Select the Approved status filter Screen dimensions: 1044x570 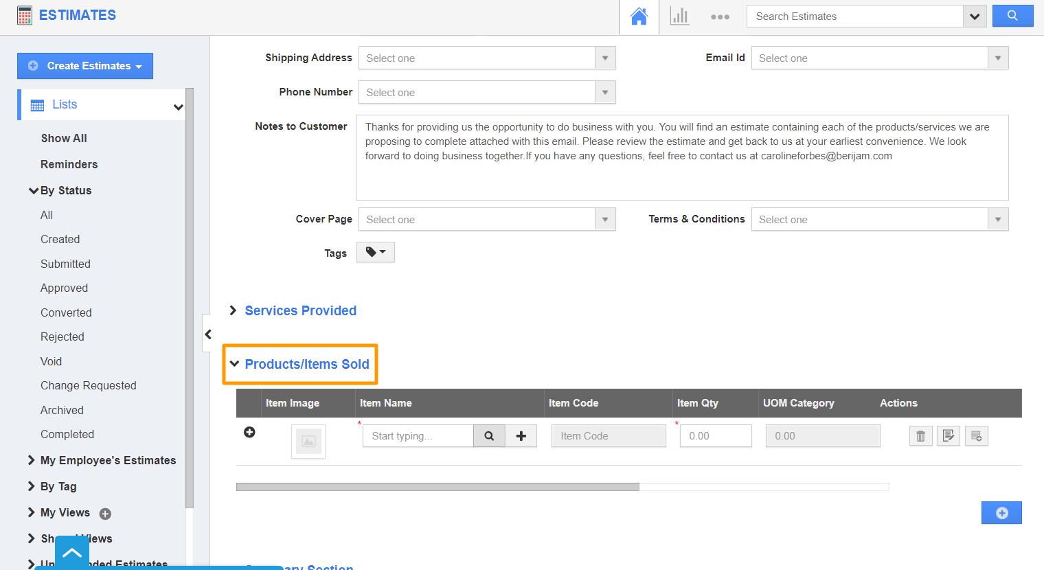[64, 288]
